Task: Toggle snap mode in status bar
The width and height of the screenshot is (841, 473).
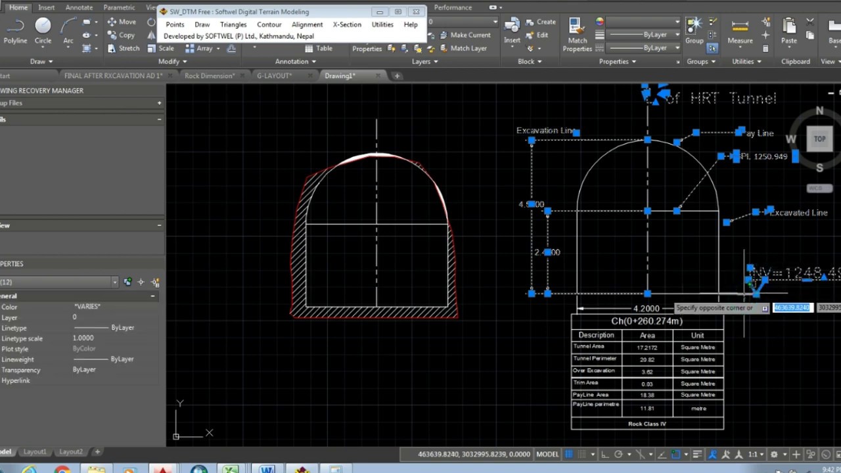Action: [581, 454]
